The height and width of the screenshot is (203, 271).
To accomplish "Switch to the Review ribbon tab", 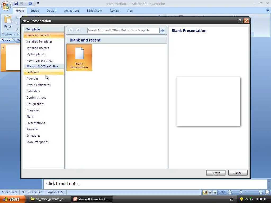I will pos(114,11).
